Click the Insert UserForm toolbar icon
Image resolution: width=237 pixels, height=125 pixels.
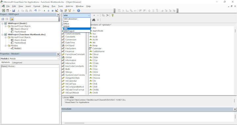pyautogui.click(x=7, y=11)
